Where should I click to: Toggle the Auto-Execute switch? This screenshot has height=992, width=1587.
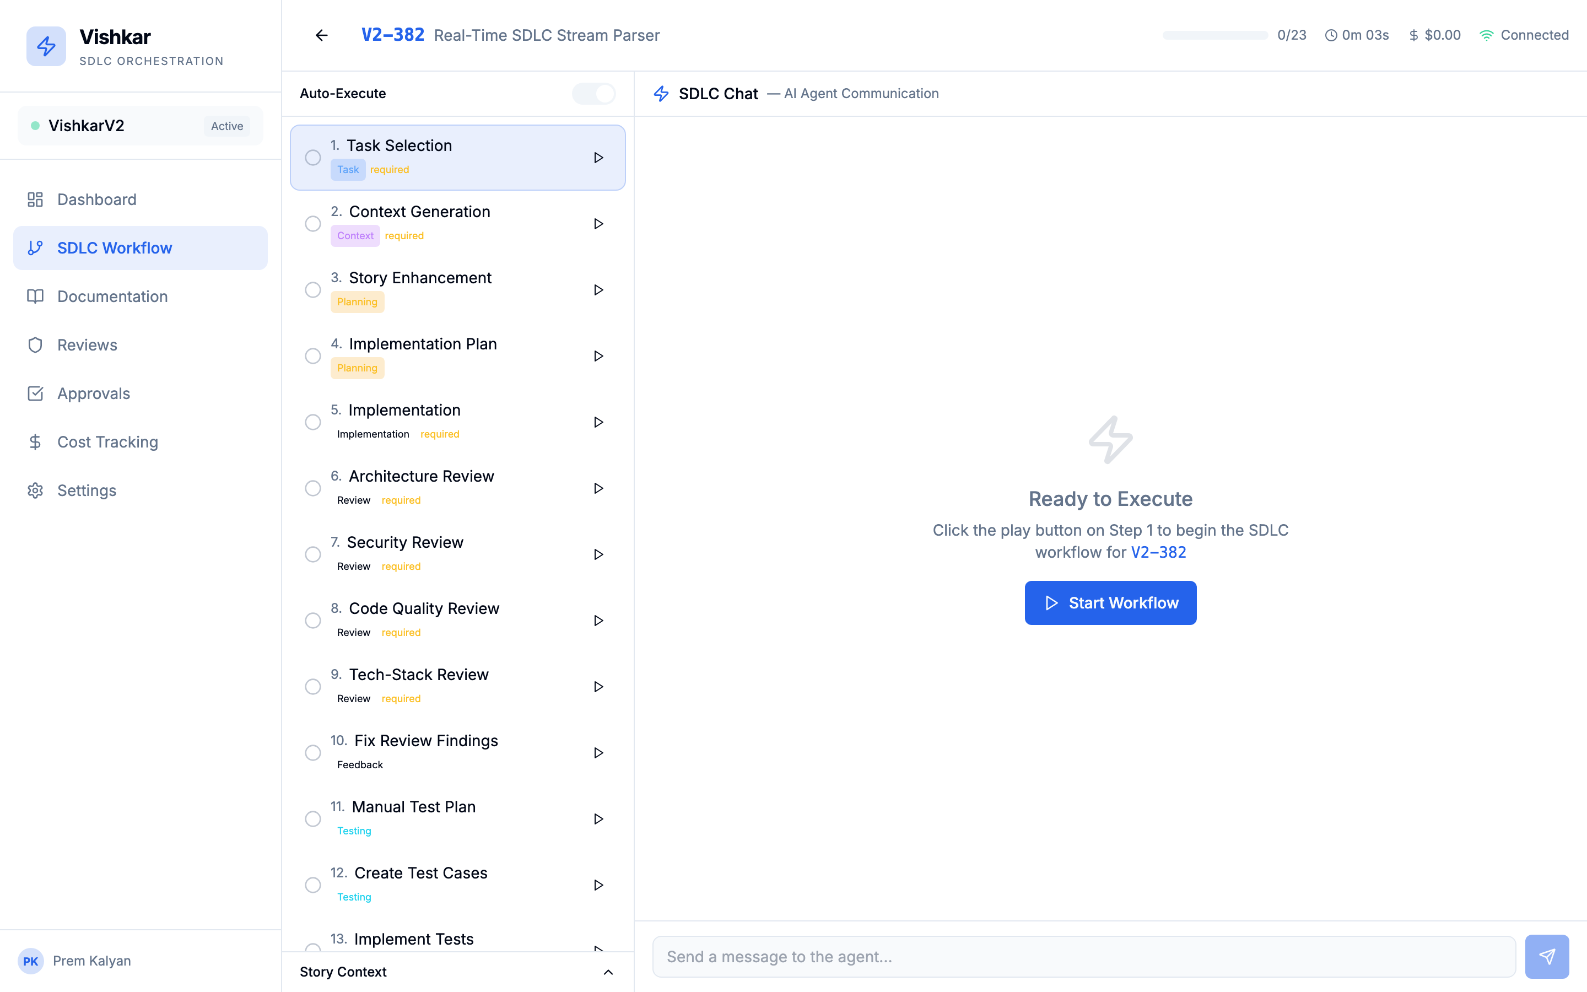tap(593, 93)
